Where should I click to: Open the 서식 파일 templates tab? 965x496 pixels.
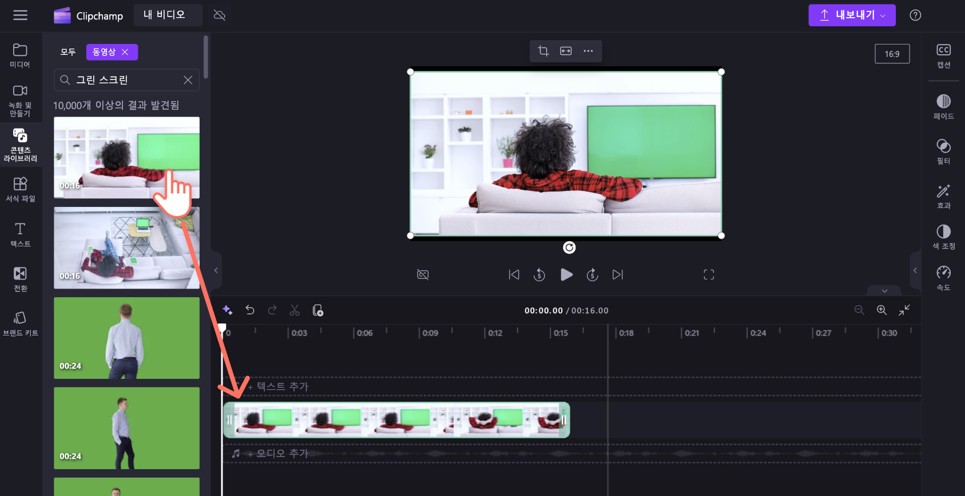pos(20,189)
